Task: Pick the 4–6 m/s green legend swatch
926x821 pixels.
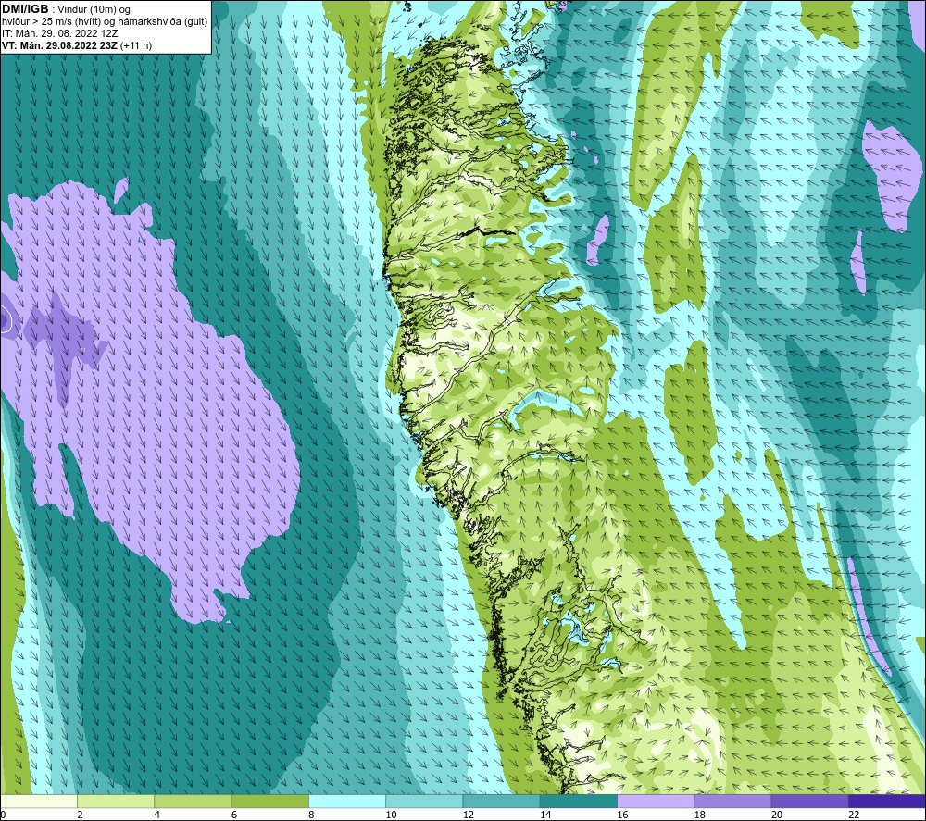Action: click(x=194, y=802)
